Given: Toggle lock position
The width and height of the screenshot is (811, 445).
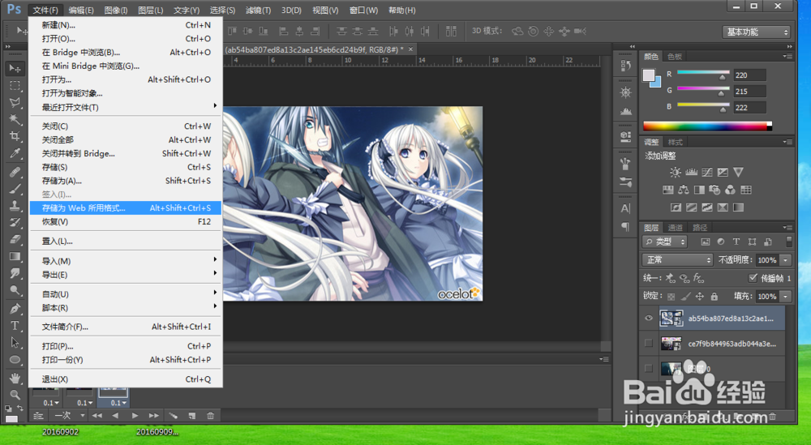Looking at the screenshot, I should click(699, 296).
